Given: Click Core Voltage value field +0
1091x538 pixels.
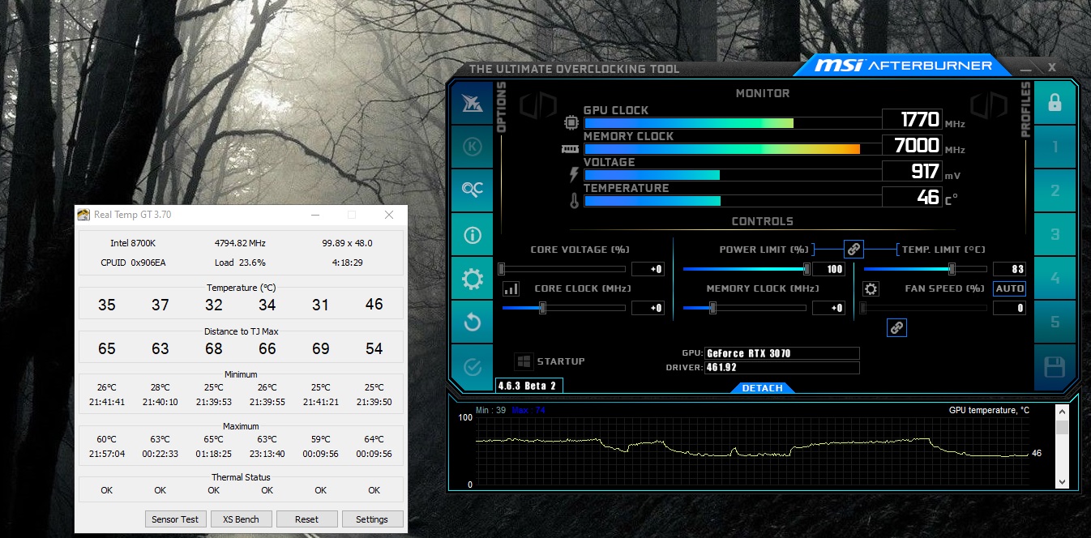Looking at the screenshot, I should (x=648, y=269).
